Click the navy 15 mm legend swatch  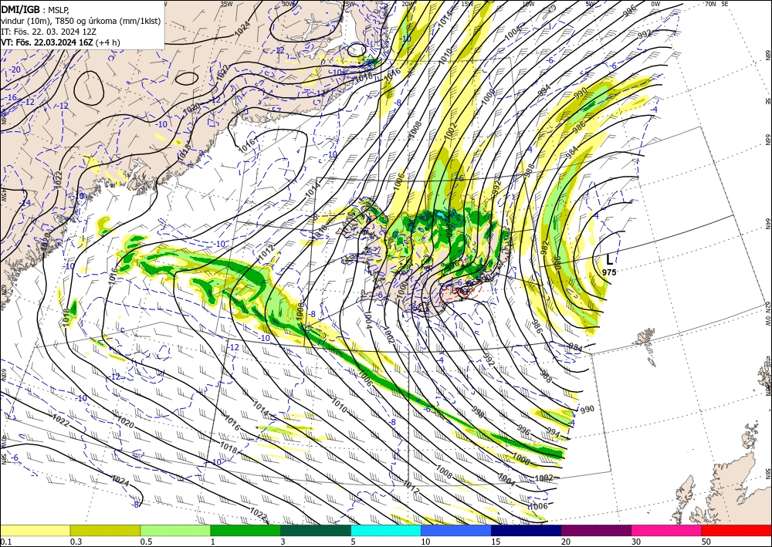527,530
